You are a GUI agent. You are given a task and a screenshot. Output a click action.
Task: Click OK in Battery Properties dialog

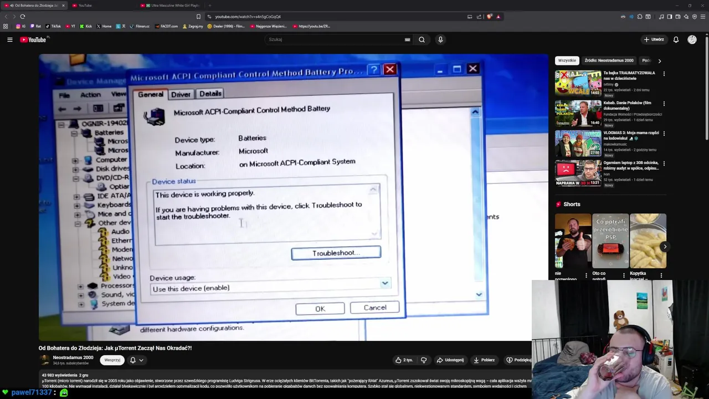coord(320,309)
